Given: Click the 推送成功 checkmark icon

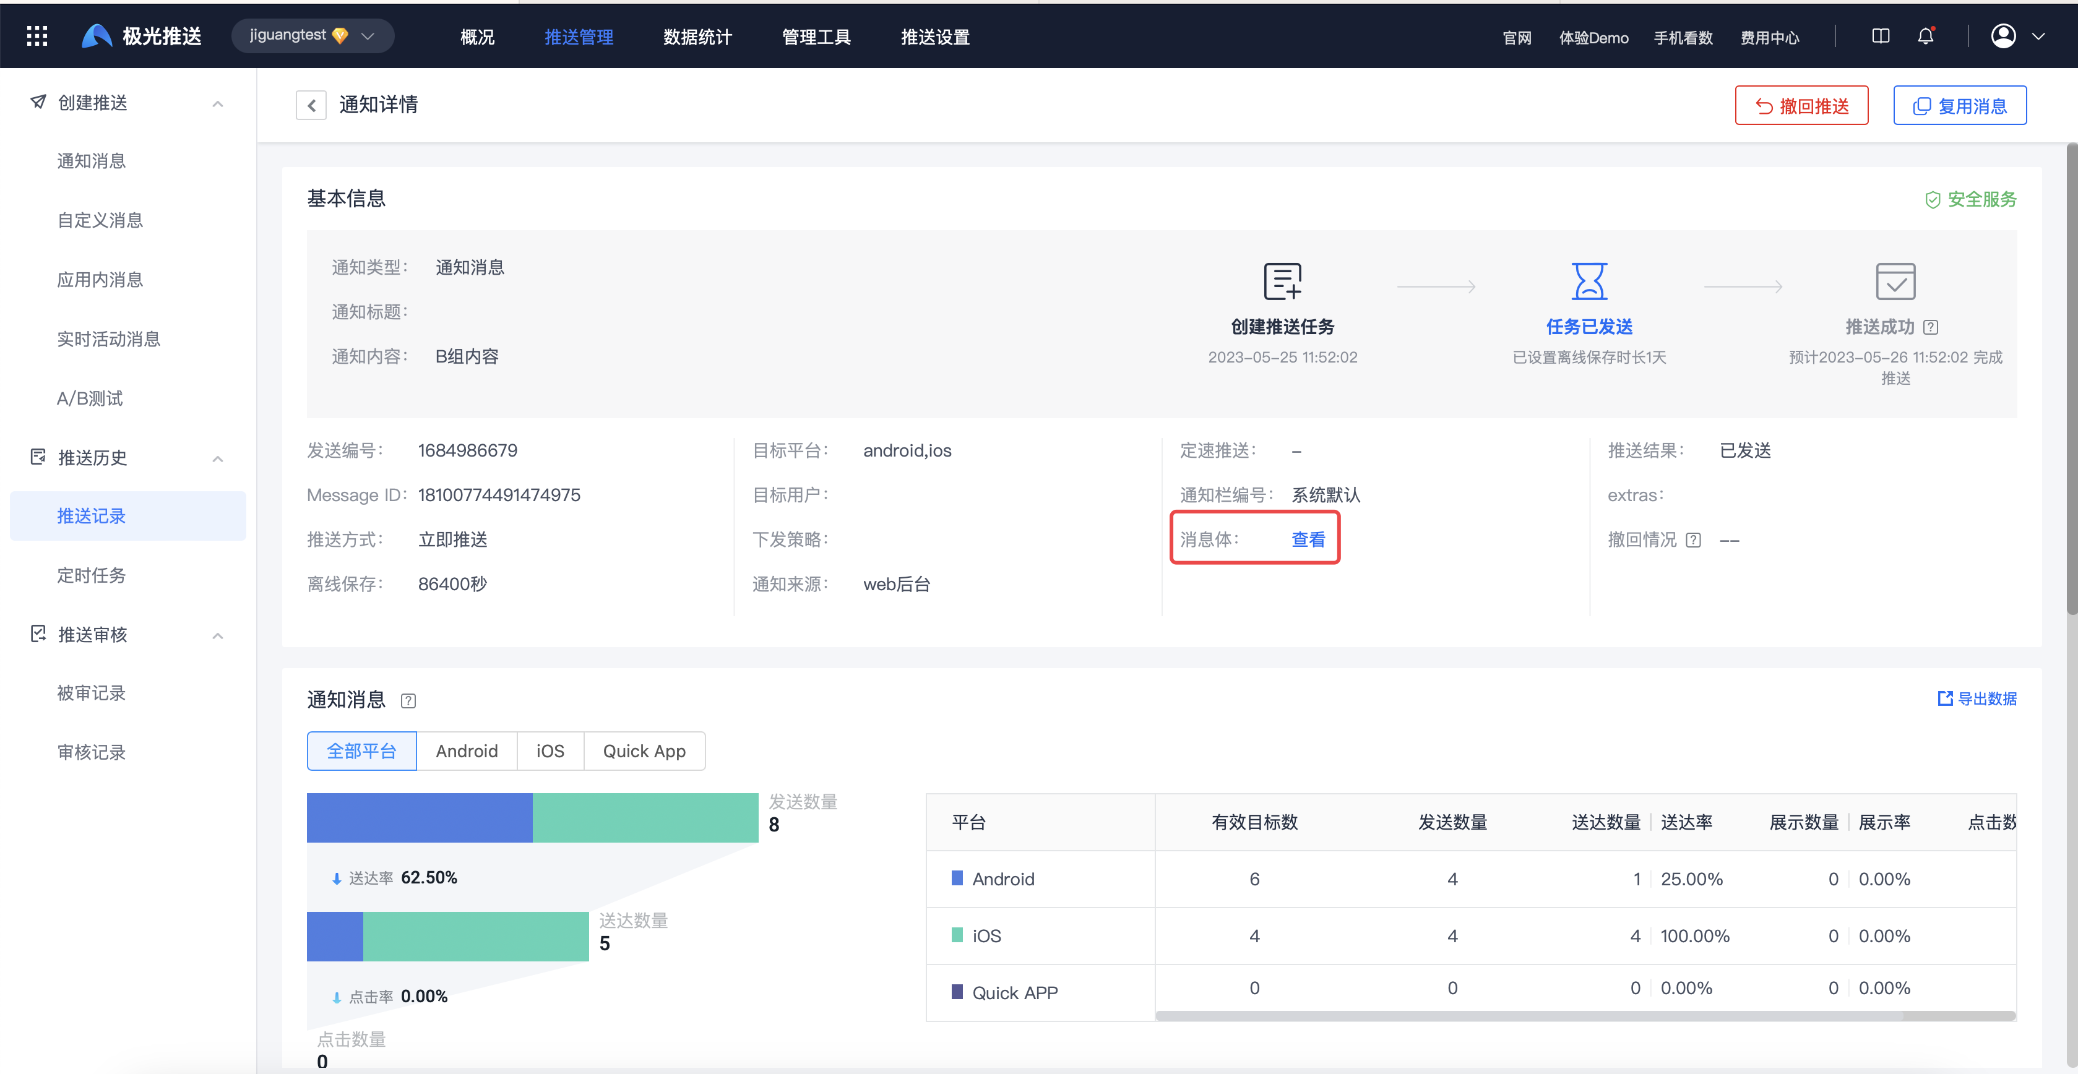Looking at the screenshot, I should (1895, 281).
